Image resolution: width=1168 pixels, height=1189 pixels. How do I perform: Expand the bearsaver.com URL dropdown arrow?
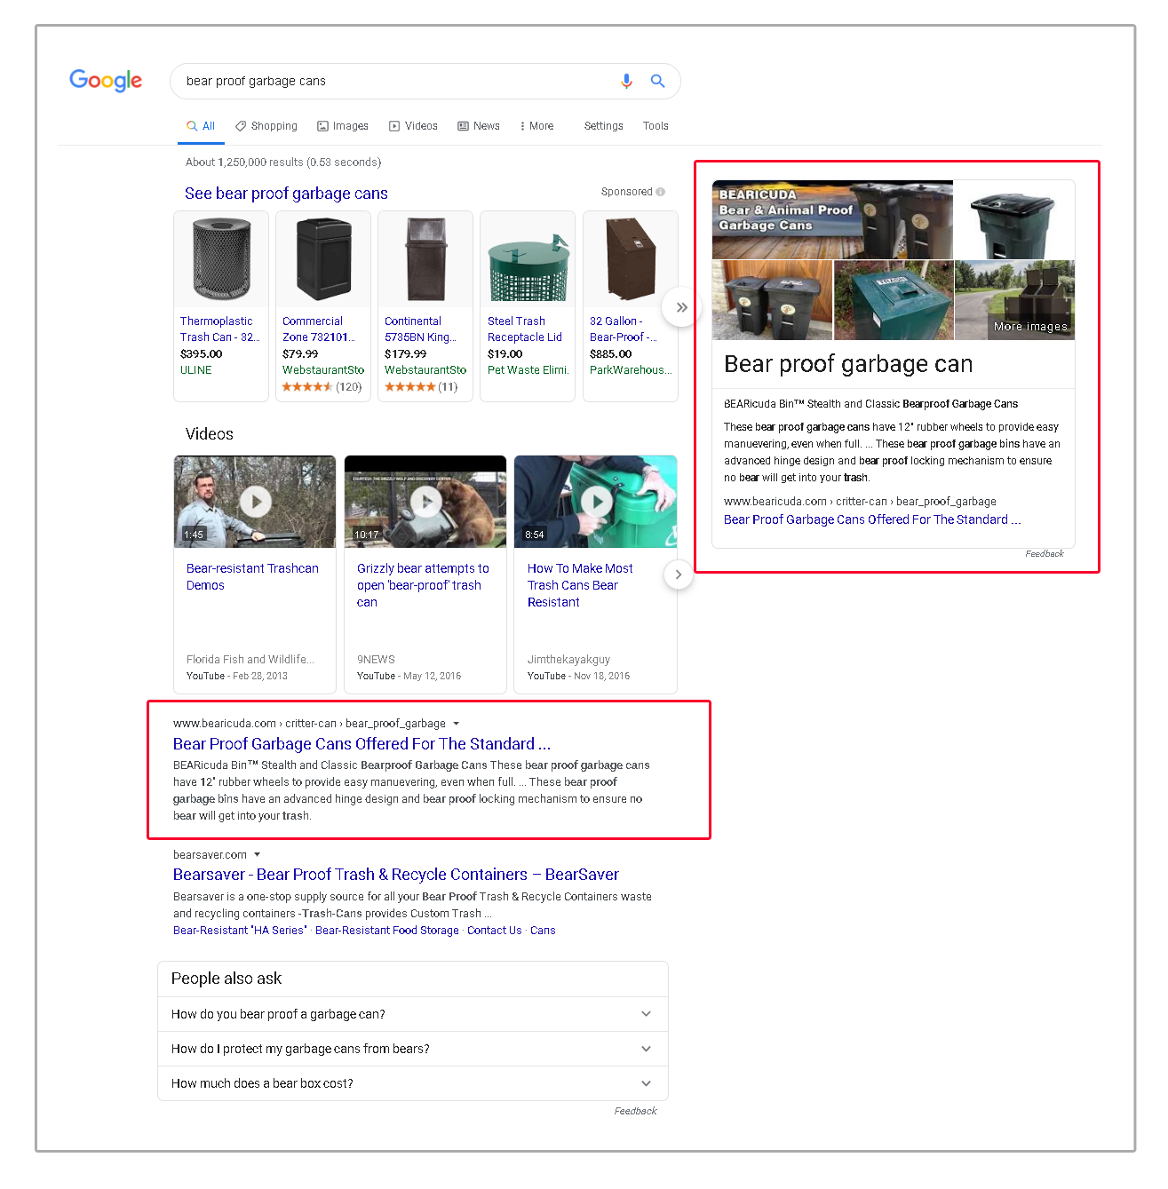point(258,855)
